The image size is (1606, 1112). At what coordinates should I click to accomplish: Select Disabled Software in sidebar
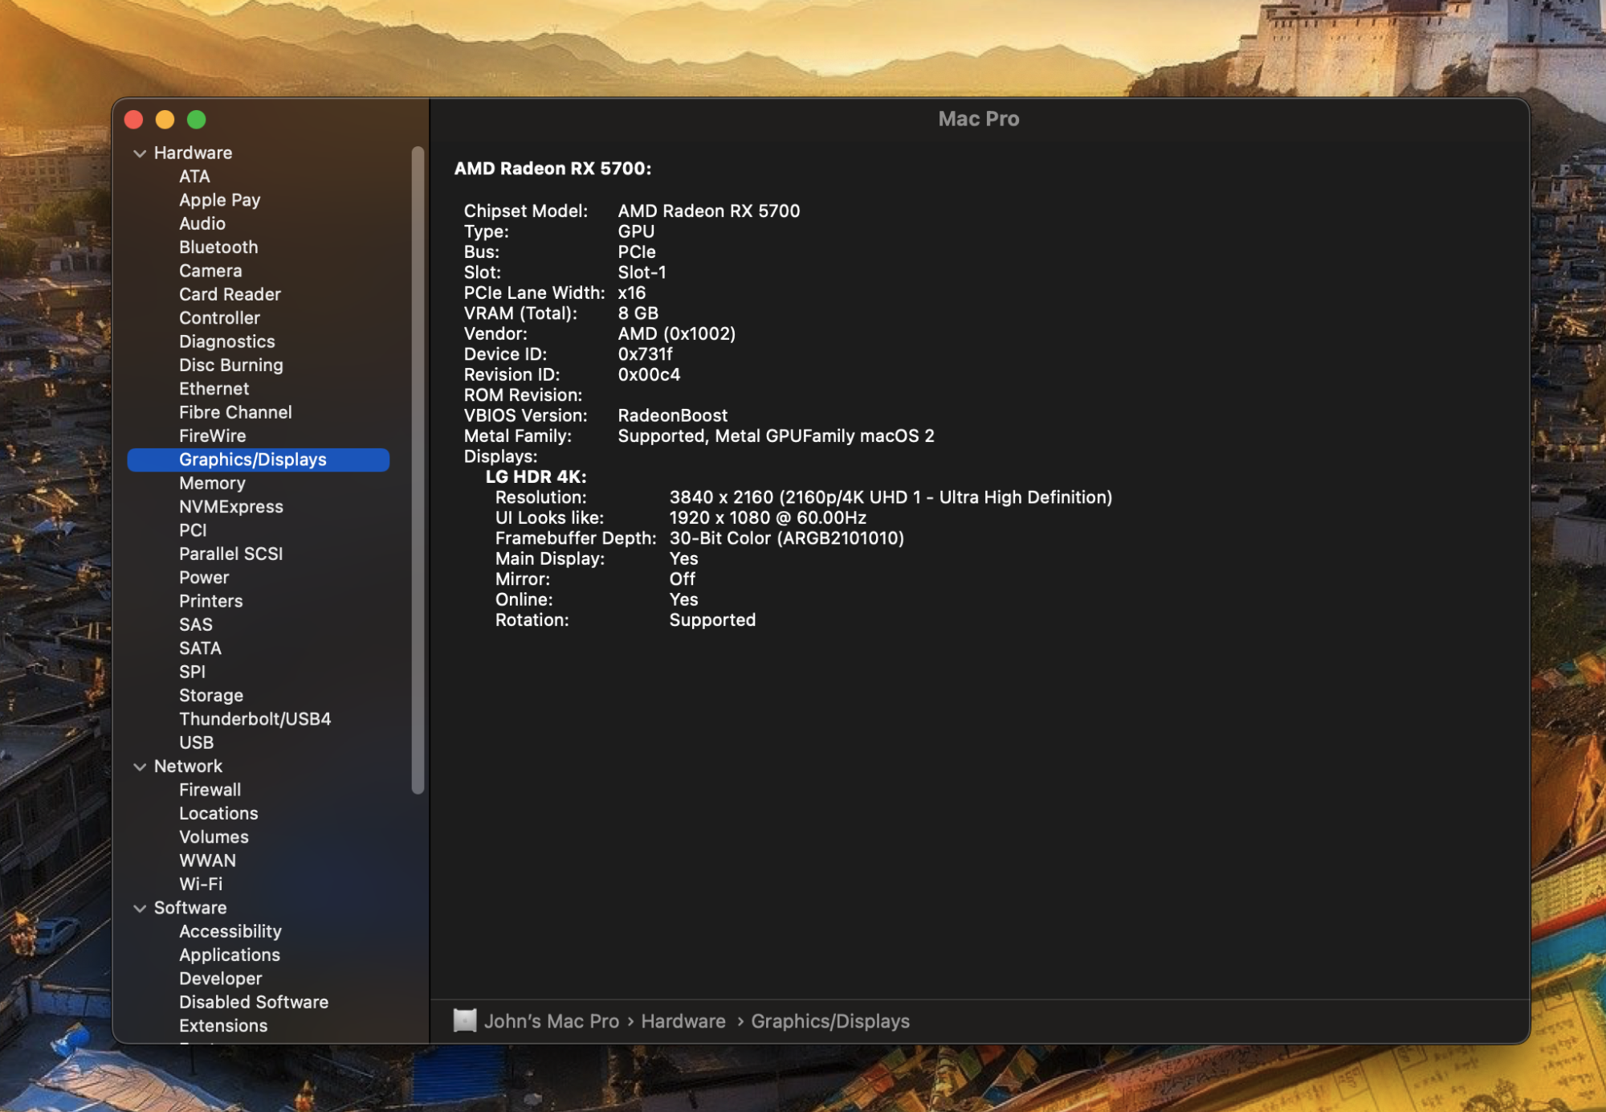point(254,1002)
